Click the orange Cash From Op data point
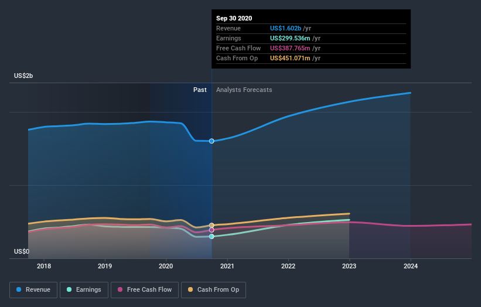Image resolution: width=481 pixels, height=307 pixels. [x=211, y=226]
